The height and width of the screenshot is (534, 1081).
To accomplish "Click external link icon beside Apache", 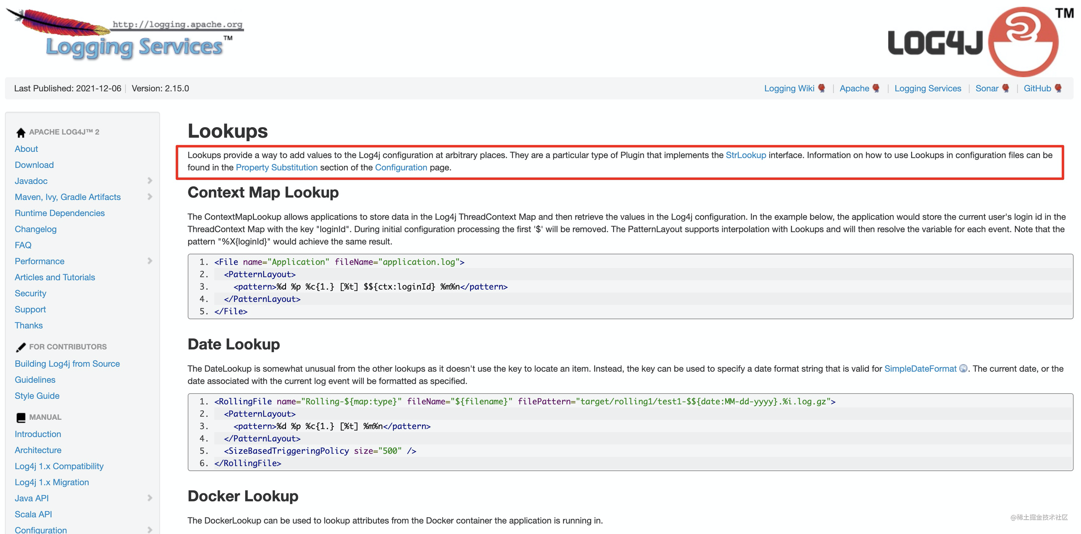I will click(x=876, y=89).
